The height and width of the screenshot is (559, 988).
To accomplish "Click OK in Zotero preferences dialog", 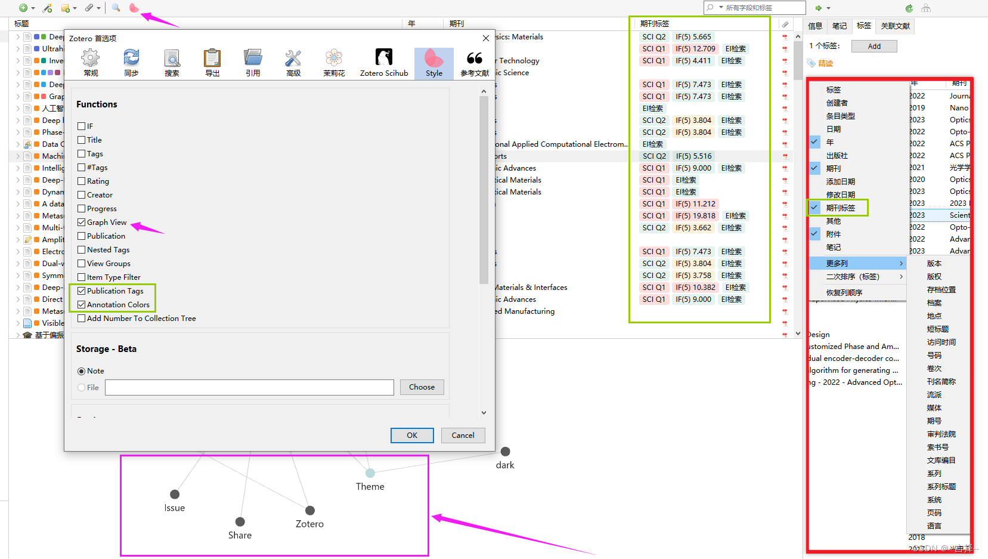I will (x=412, y=436).
